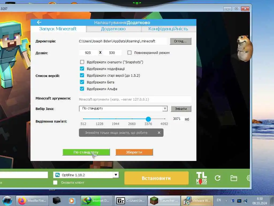Click the yellow Встановити button

pos(156,178)
